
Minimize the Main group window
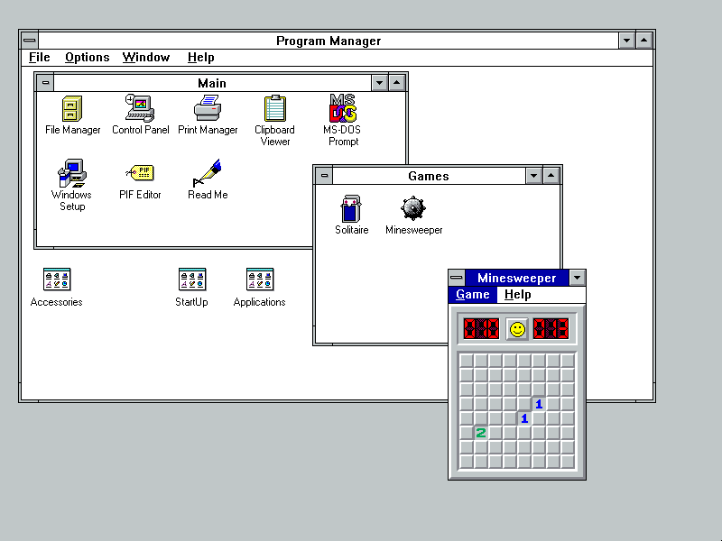(x=379, y=83)
